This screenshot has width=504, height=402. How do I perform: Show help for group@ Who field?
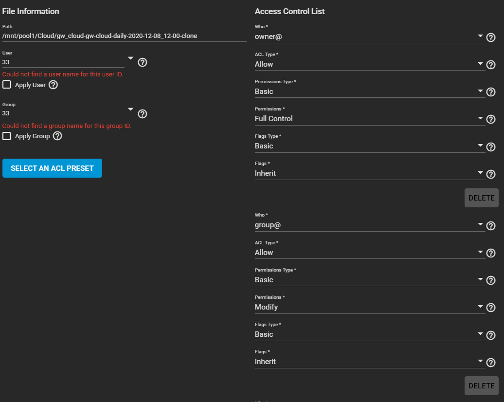tap(490, 226)
